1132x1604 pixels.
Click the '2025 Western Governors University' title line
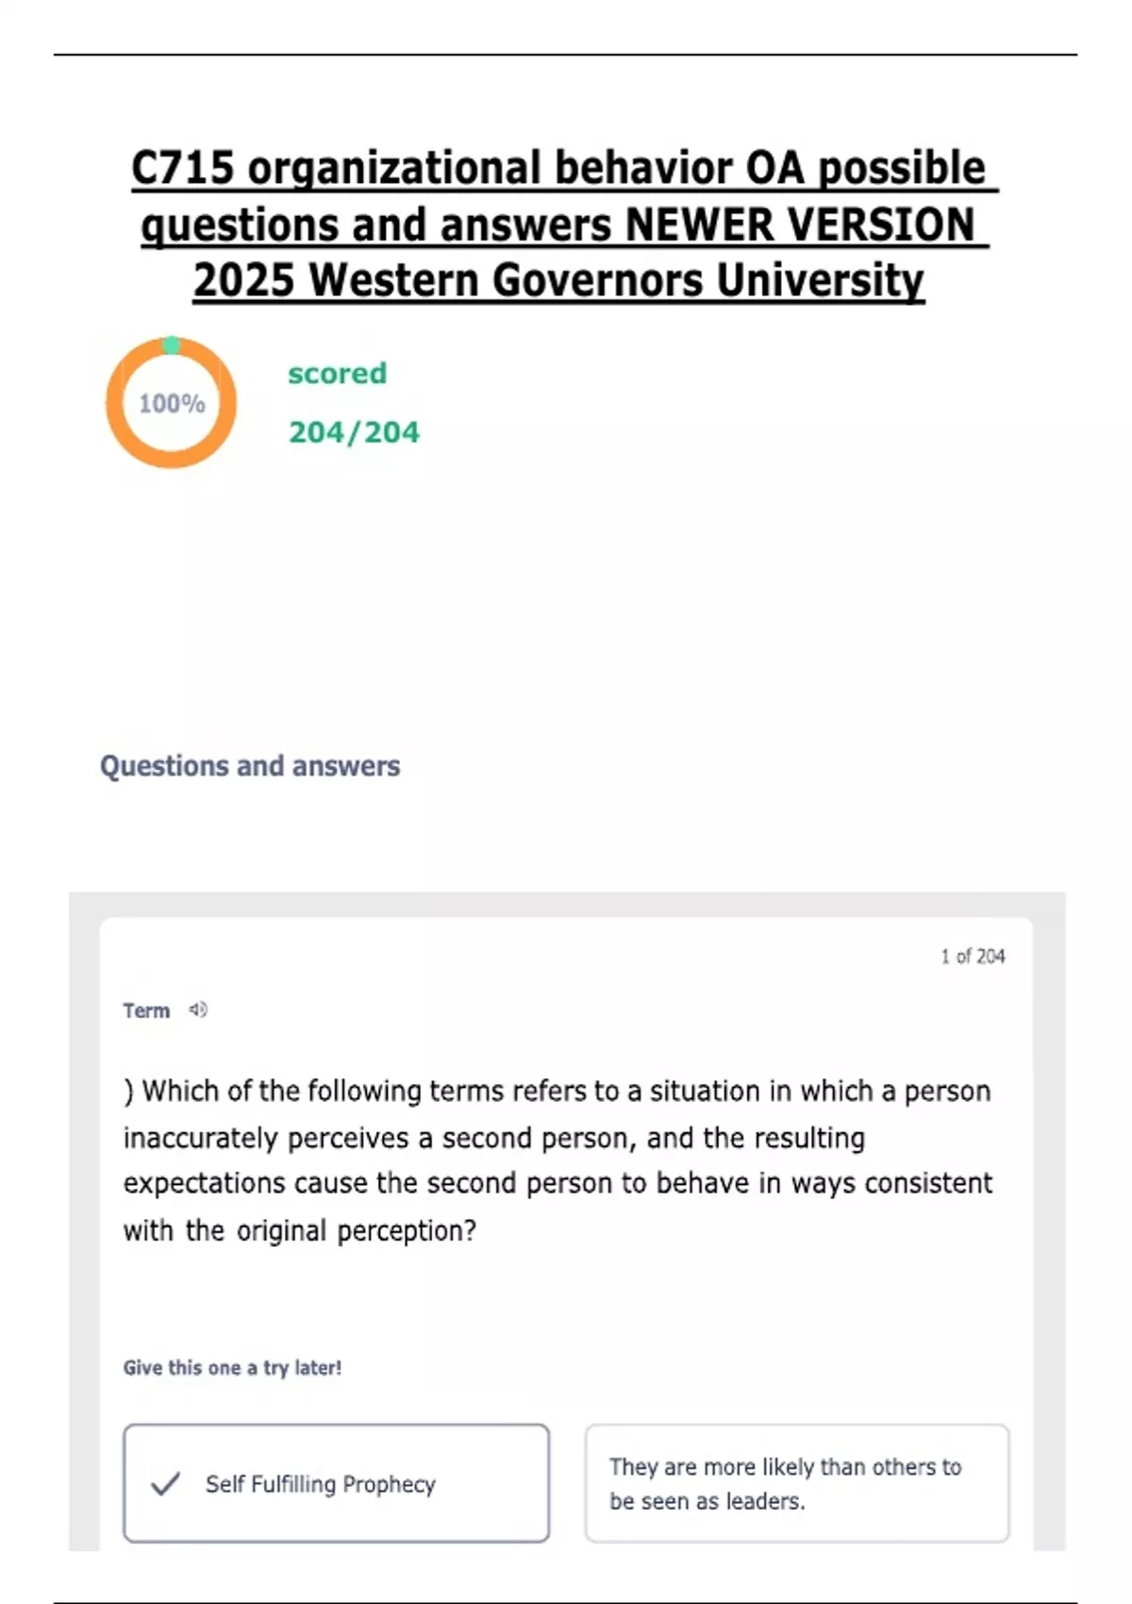pos(558,280)
